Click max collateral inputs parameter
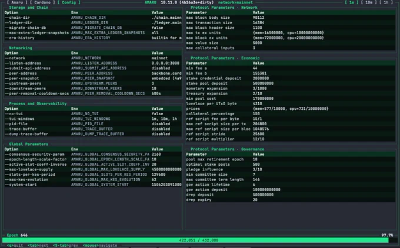400x248 pixels. tap(210, 48)
